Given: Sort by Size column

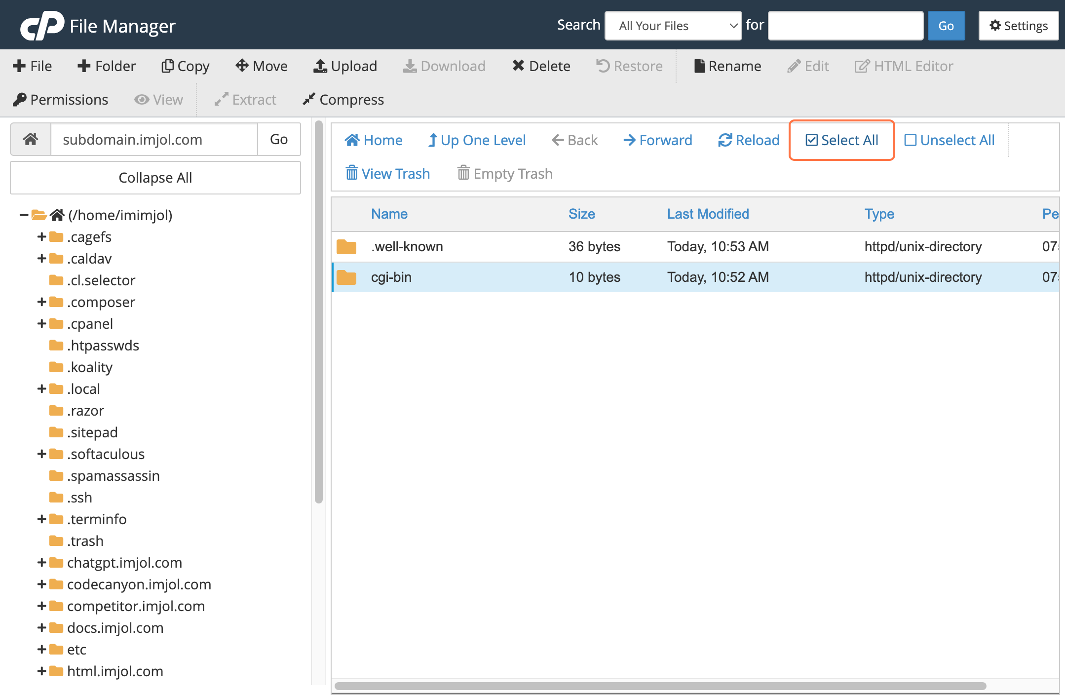Looking at the screenshot, I should pyautogui.click(x=582, y=214).
